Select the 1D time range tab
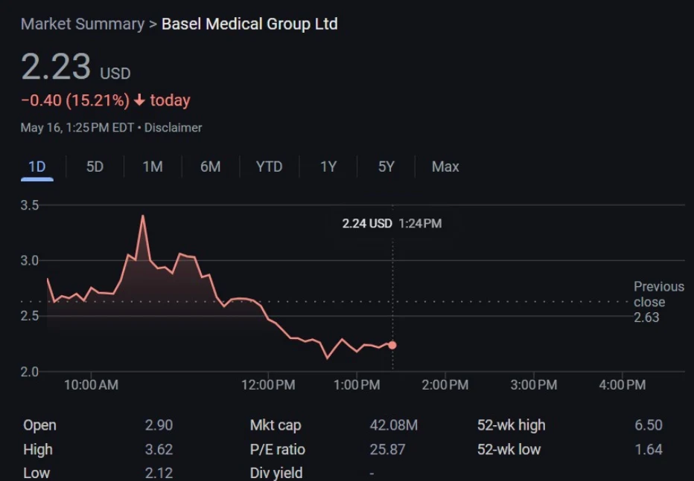The image size is (694, 481). [36, 167]
